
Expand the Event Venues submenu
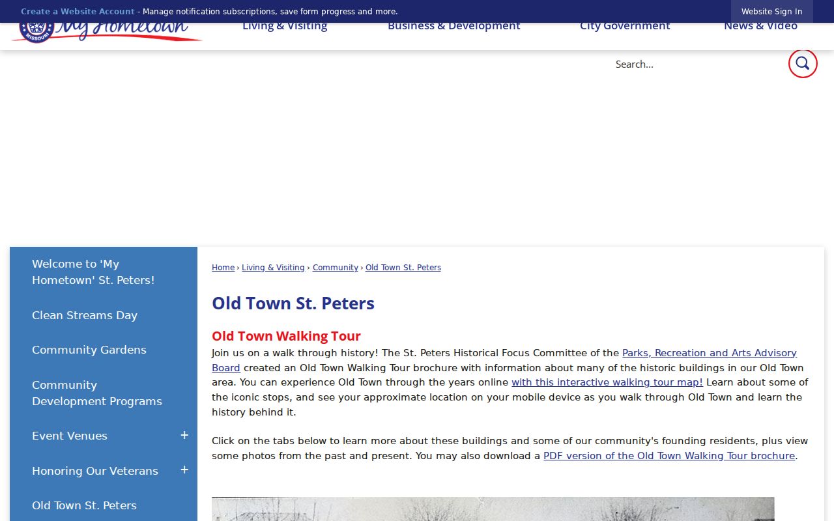point(184,436)
